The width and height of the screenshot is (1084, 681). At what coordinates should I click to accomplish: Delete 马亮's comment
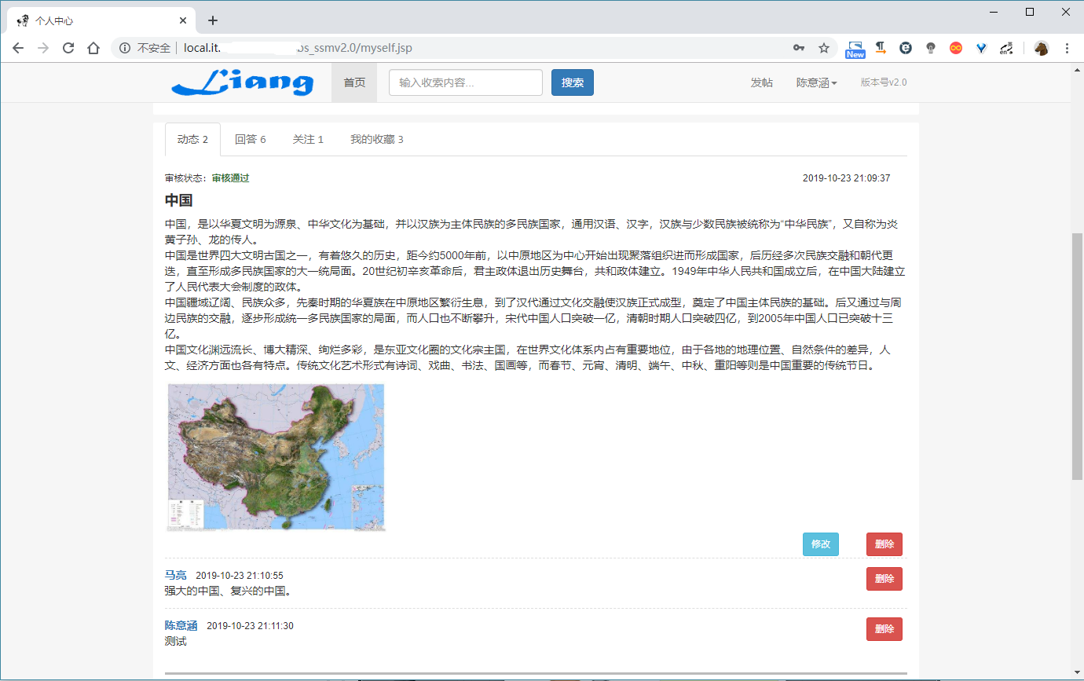tap(884, 579)
